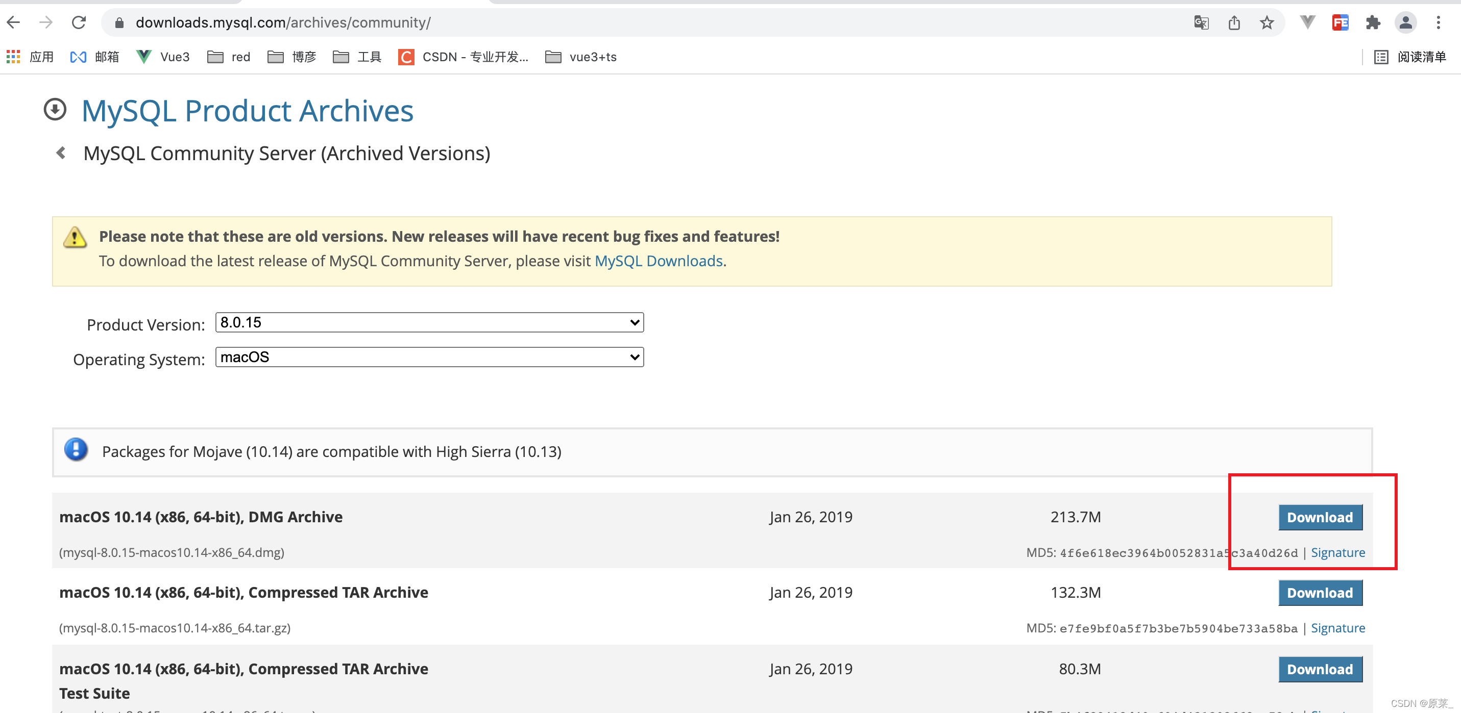Open the 工具 bookmarks folder
The image size is (1461, 713).
click(x=357, y=57)
